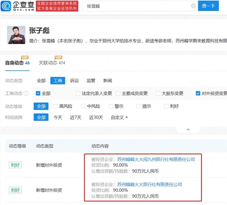Viewport: 227px width, 205px height.
Task: Check the 警示 level checkbox
Action: (111, 106)
